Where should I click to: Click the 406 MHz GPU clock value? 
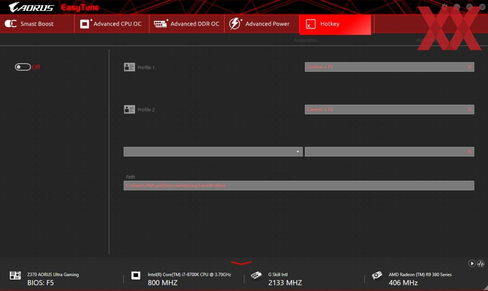403,283
